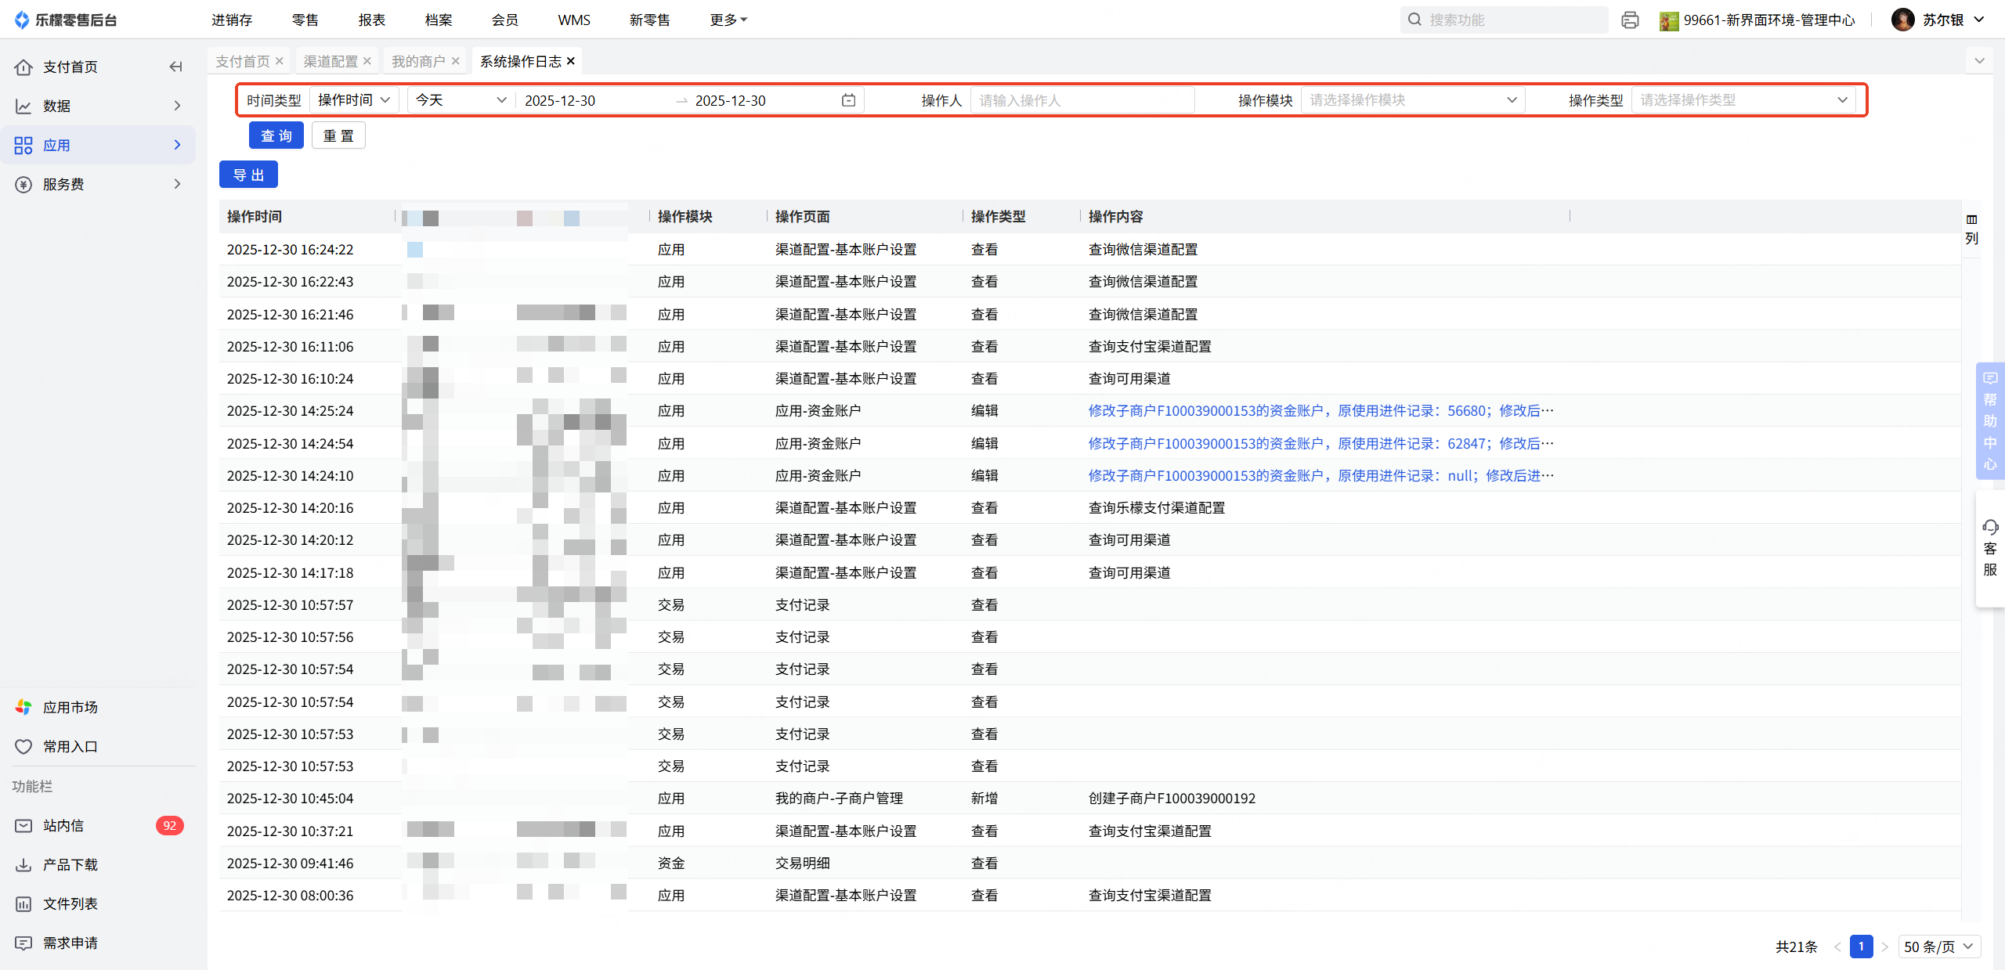Open the 14:25:24 资金账户 edit log link
Image resolution: width=2005 pixels, height=970 pixels.
coord(1320,411)
